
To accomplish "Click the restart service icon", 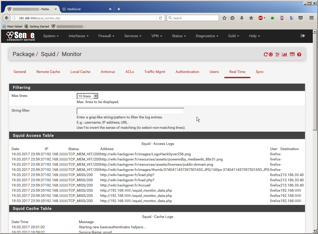I will point(266,55).
